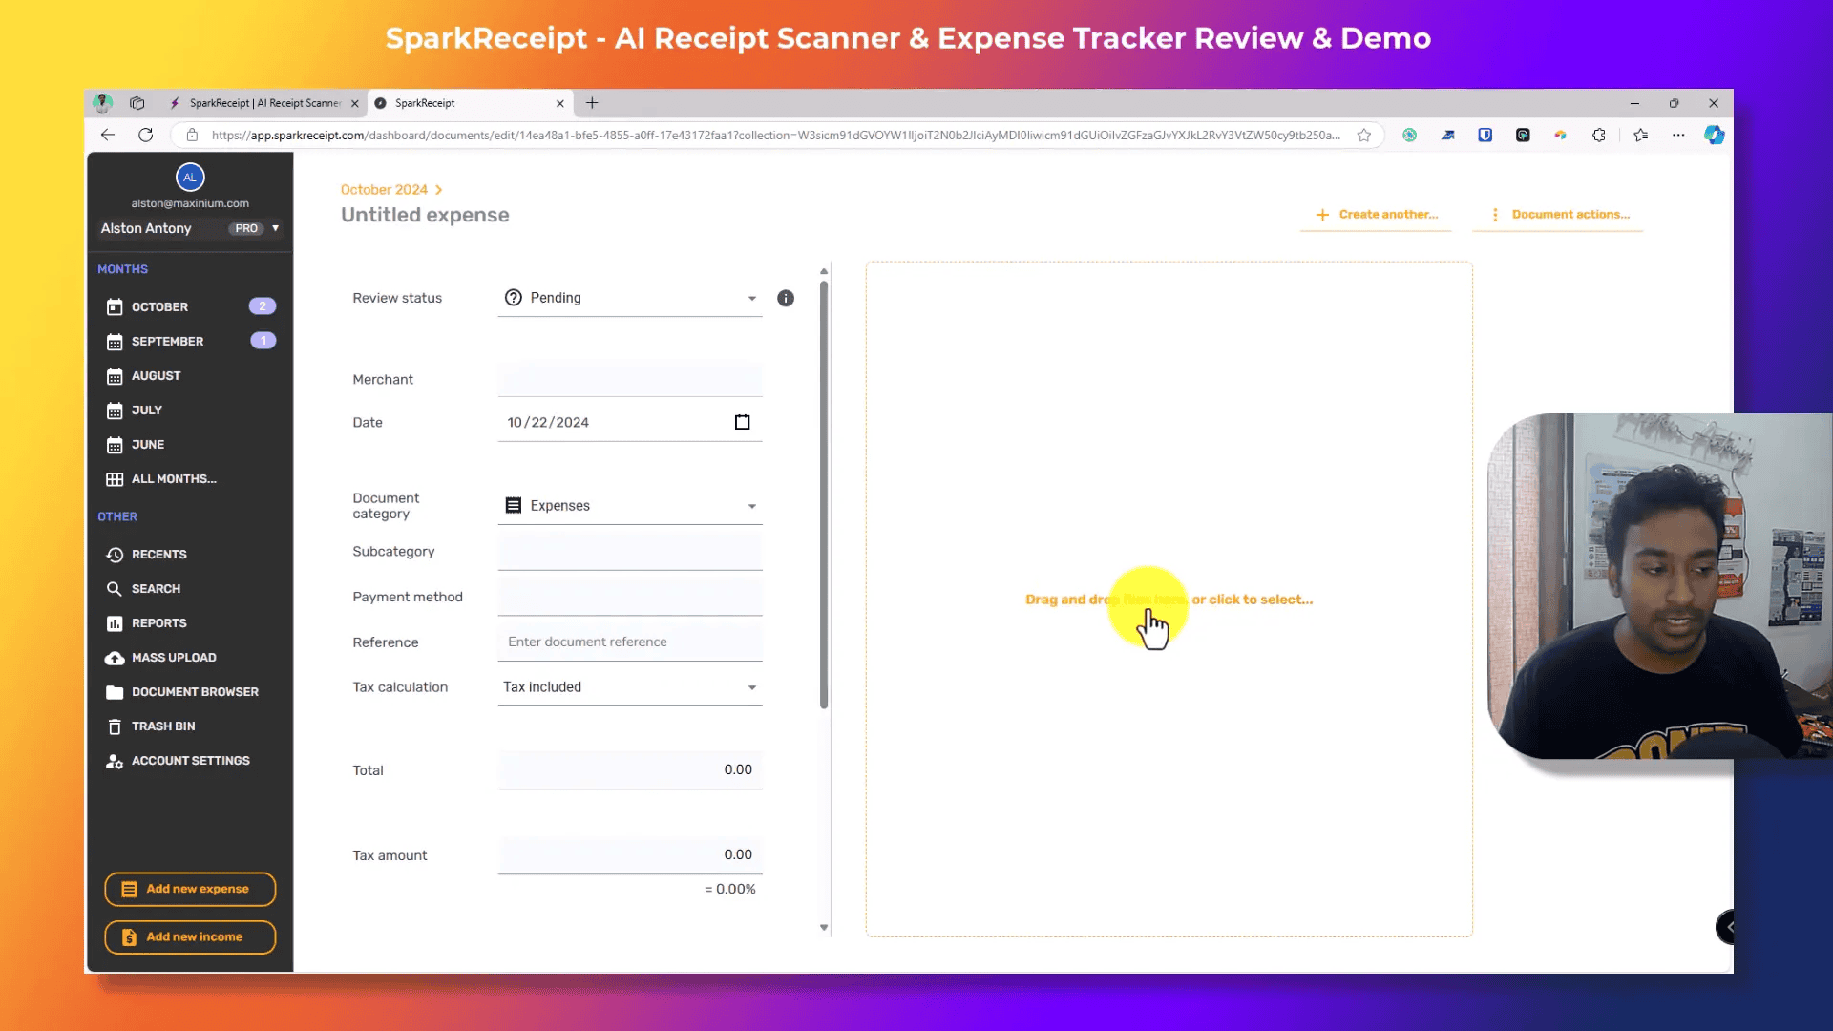1833x1031 pixels.
Task: Click the Reports chart icon
Action: coord(115,622)
